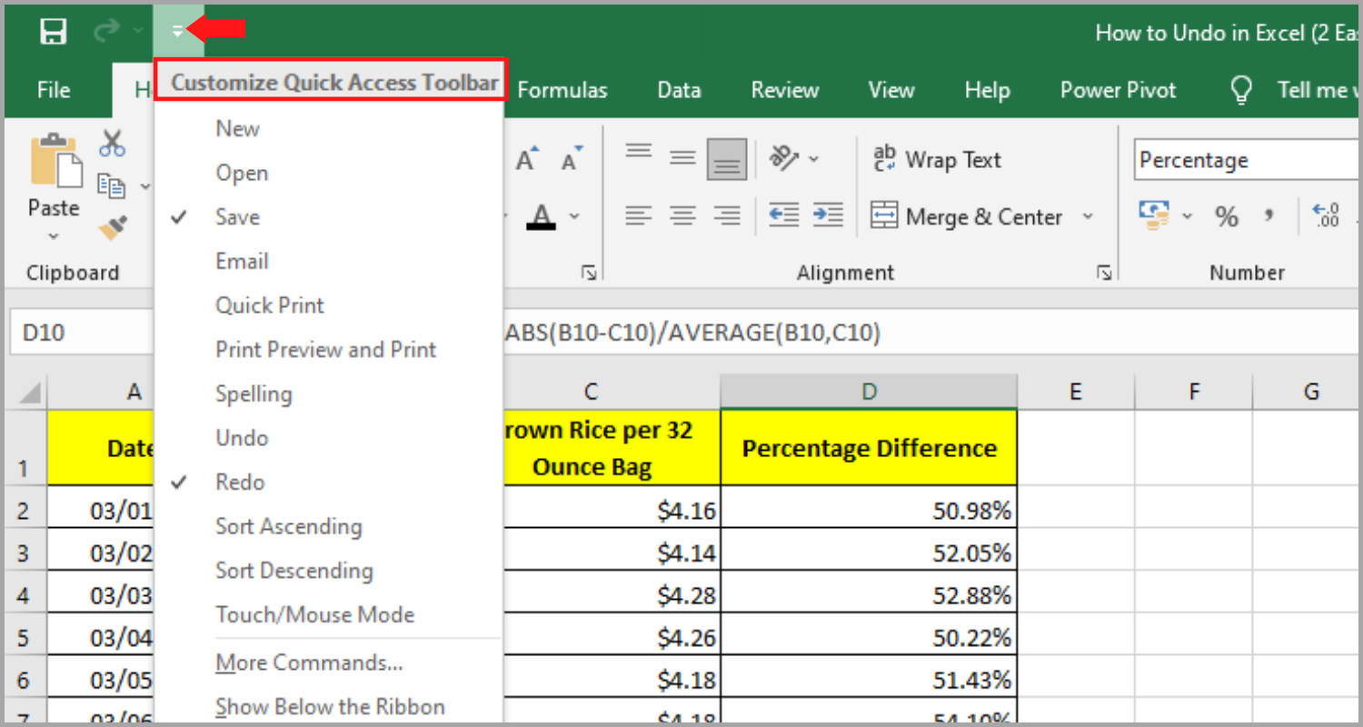Select More Commands from the menu

pos(308,662)
